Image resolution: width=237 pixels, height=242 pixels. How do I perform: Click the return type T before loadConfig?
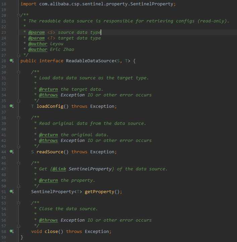click(x=33, y=106)
